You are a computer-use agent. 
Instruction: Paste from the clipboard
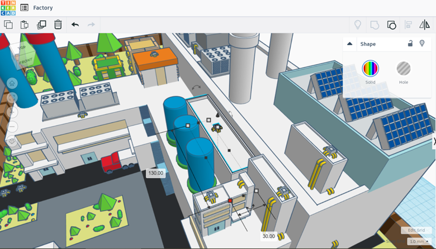tap(25, 25)
